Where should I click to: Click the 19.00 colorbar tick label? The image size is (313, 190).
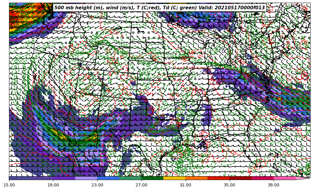click(x=53, y=185)
